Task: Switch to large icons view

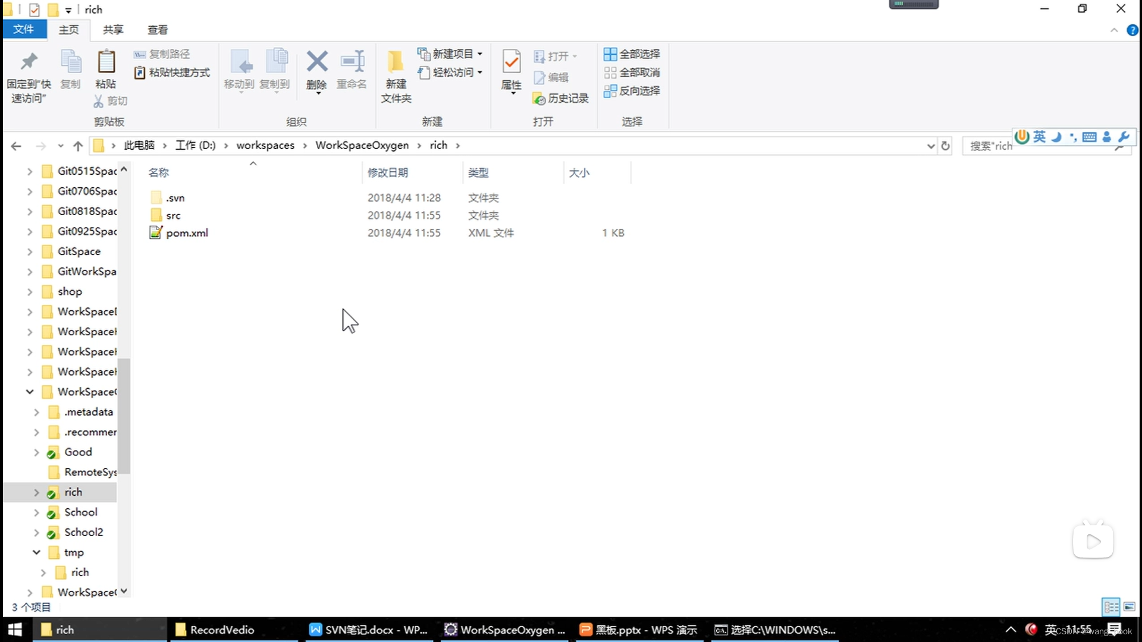Action: (1130, 607)
